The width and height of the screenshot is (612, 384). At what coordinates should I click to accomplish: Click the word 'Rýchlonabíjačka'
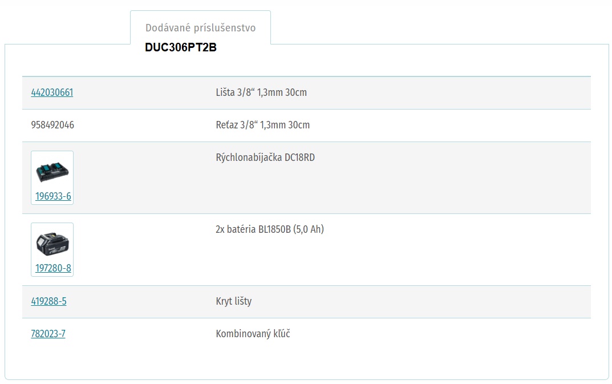[249, 157]
